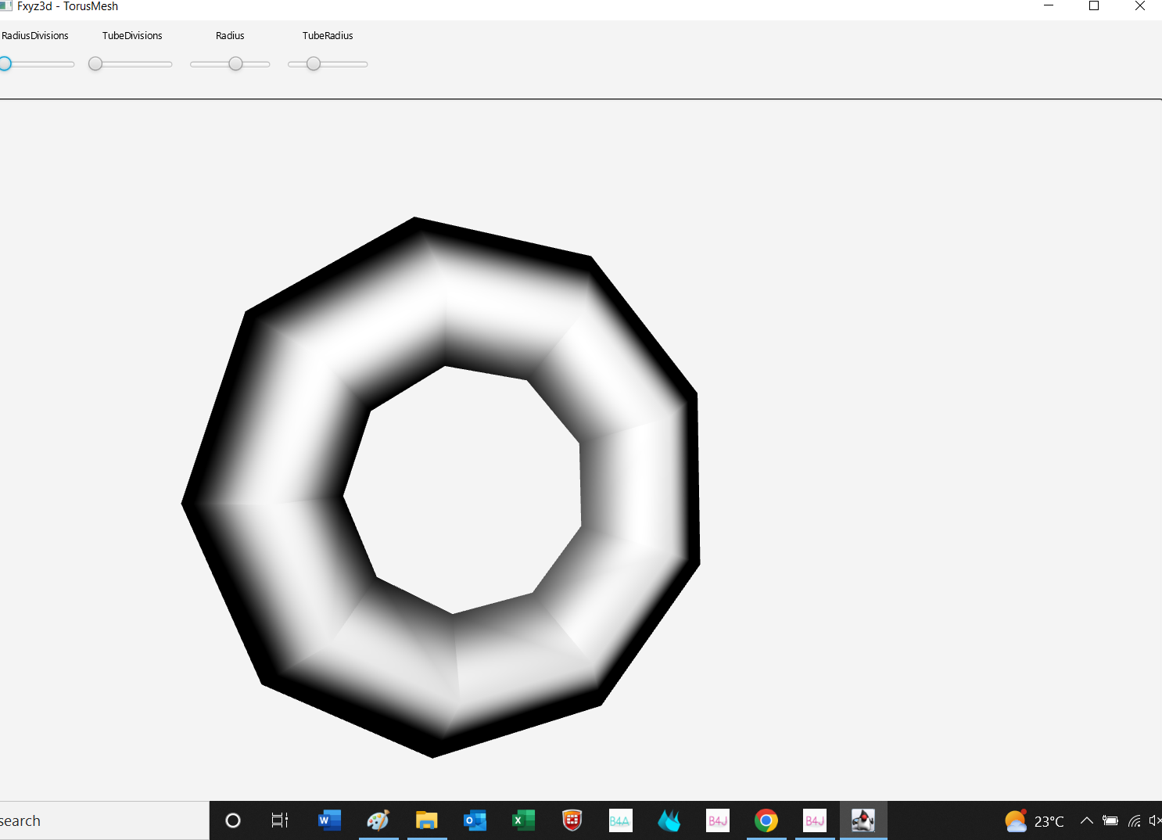The image size is (1162, 840).
Task: Launch the Excel spreadsheet app
Action: 523,820
